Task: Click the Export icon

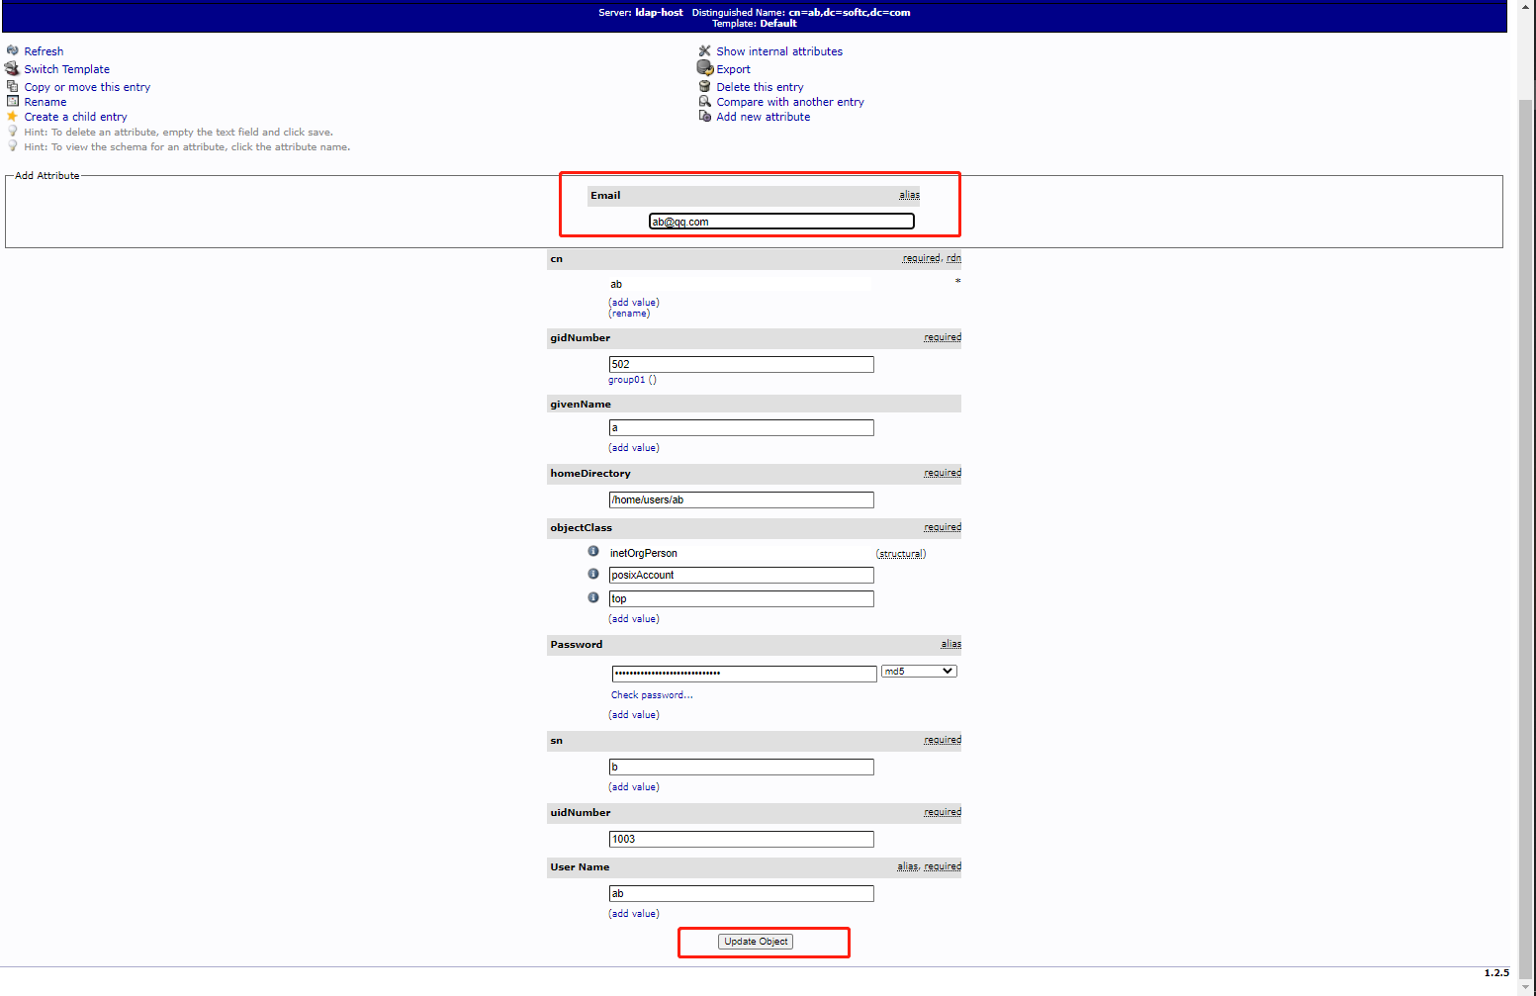Action: point(704,68)
